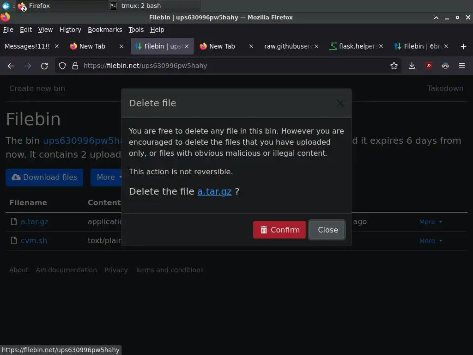The image size is (473, 355).
Task: Click the Download files button
Action: pos(44,177)
